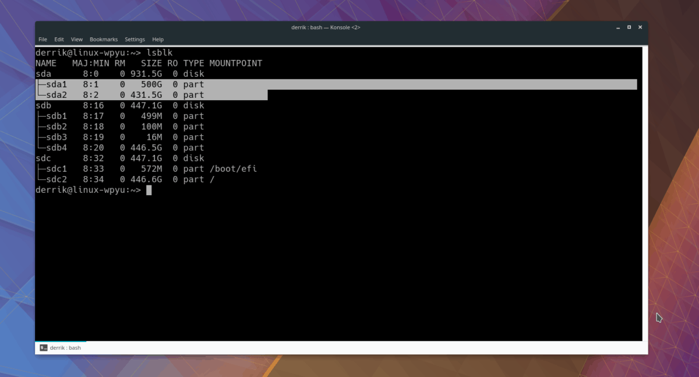
Task: Select the derrik : bash terminal tab
Action: [x=61, y=347]
